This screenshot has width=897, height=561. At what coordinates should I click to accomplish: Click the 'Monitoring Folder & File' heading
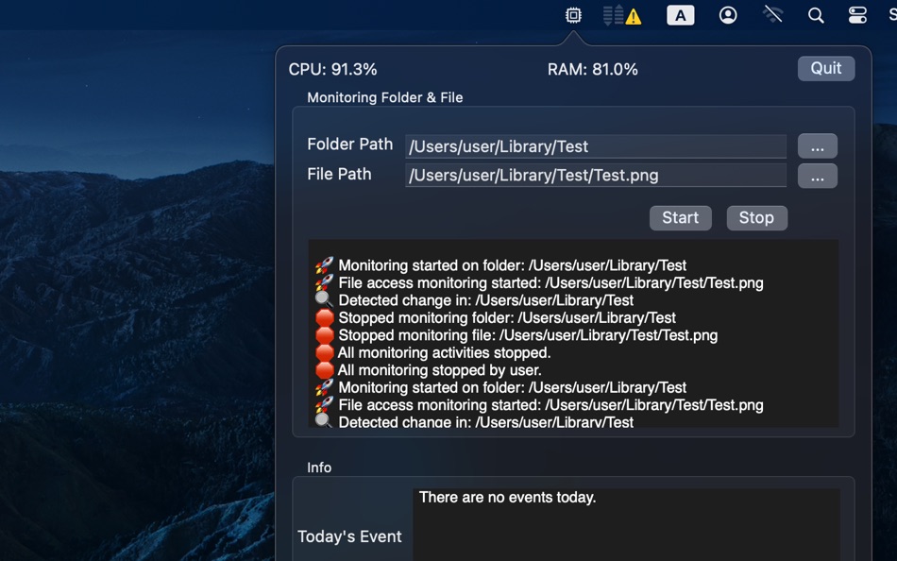(x=384, y=98)
